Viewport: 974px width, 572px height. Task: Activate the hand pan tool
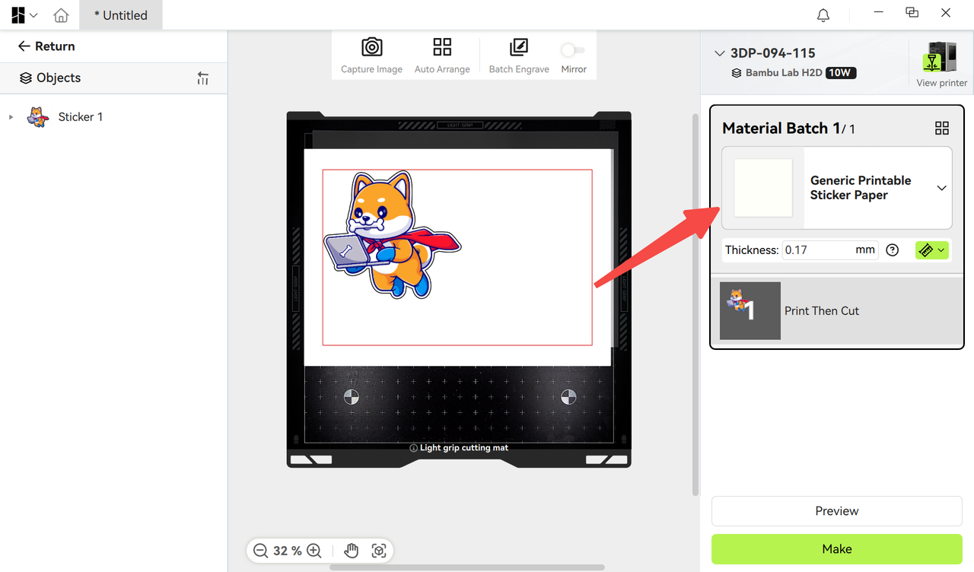point(351,551)
